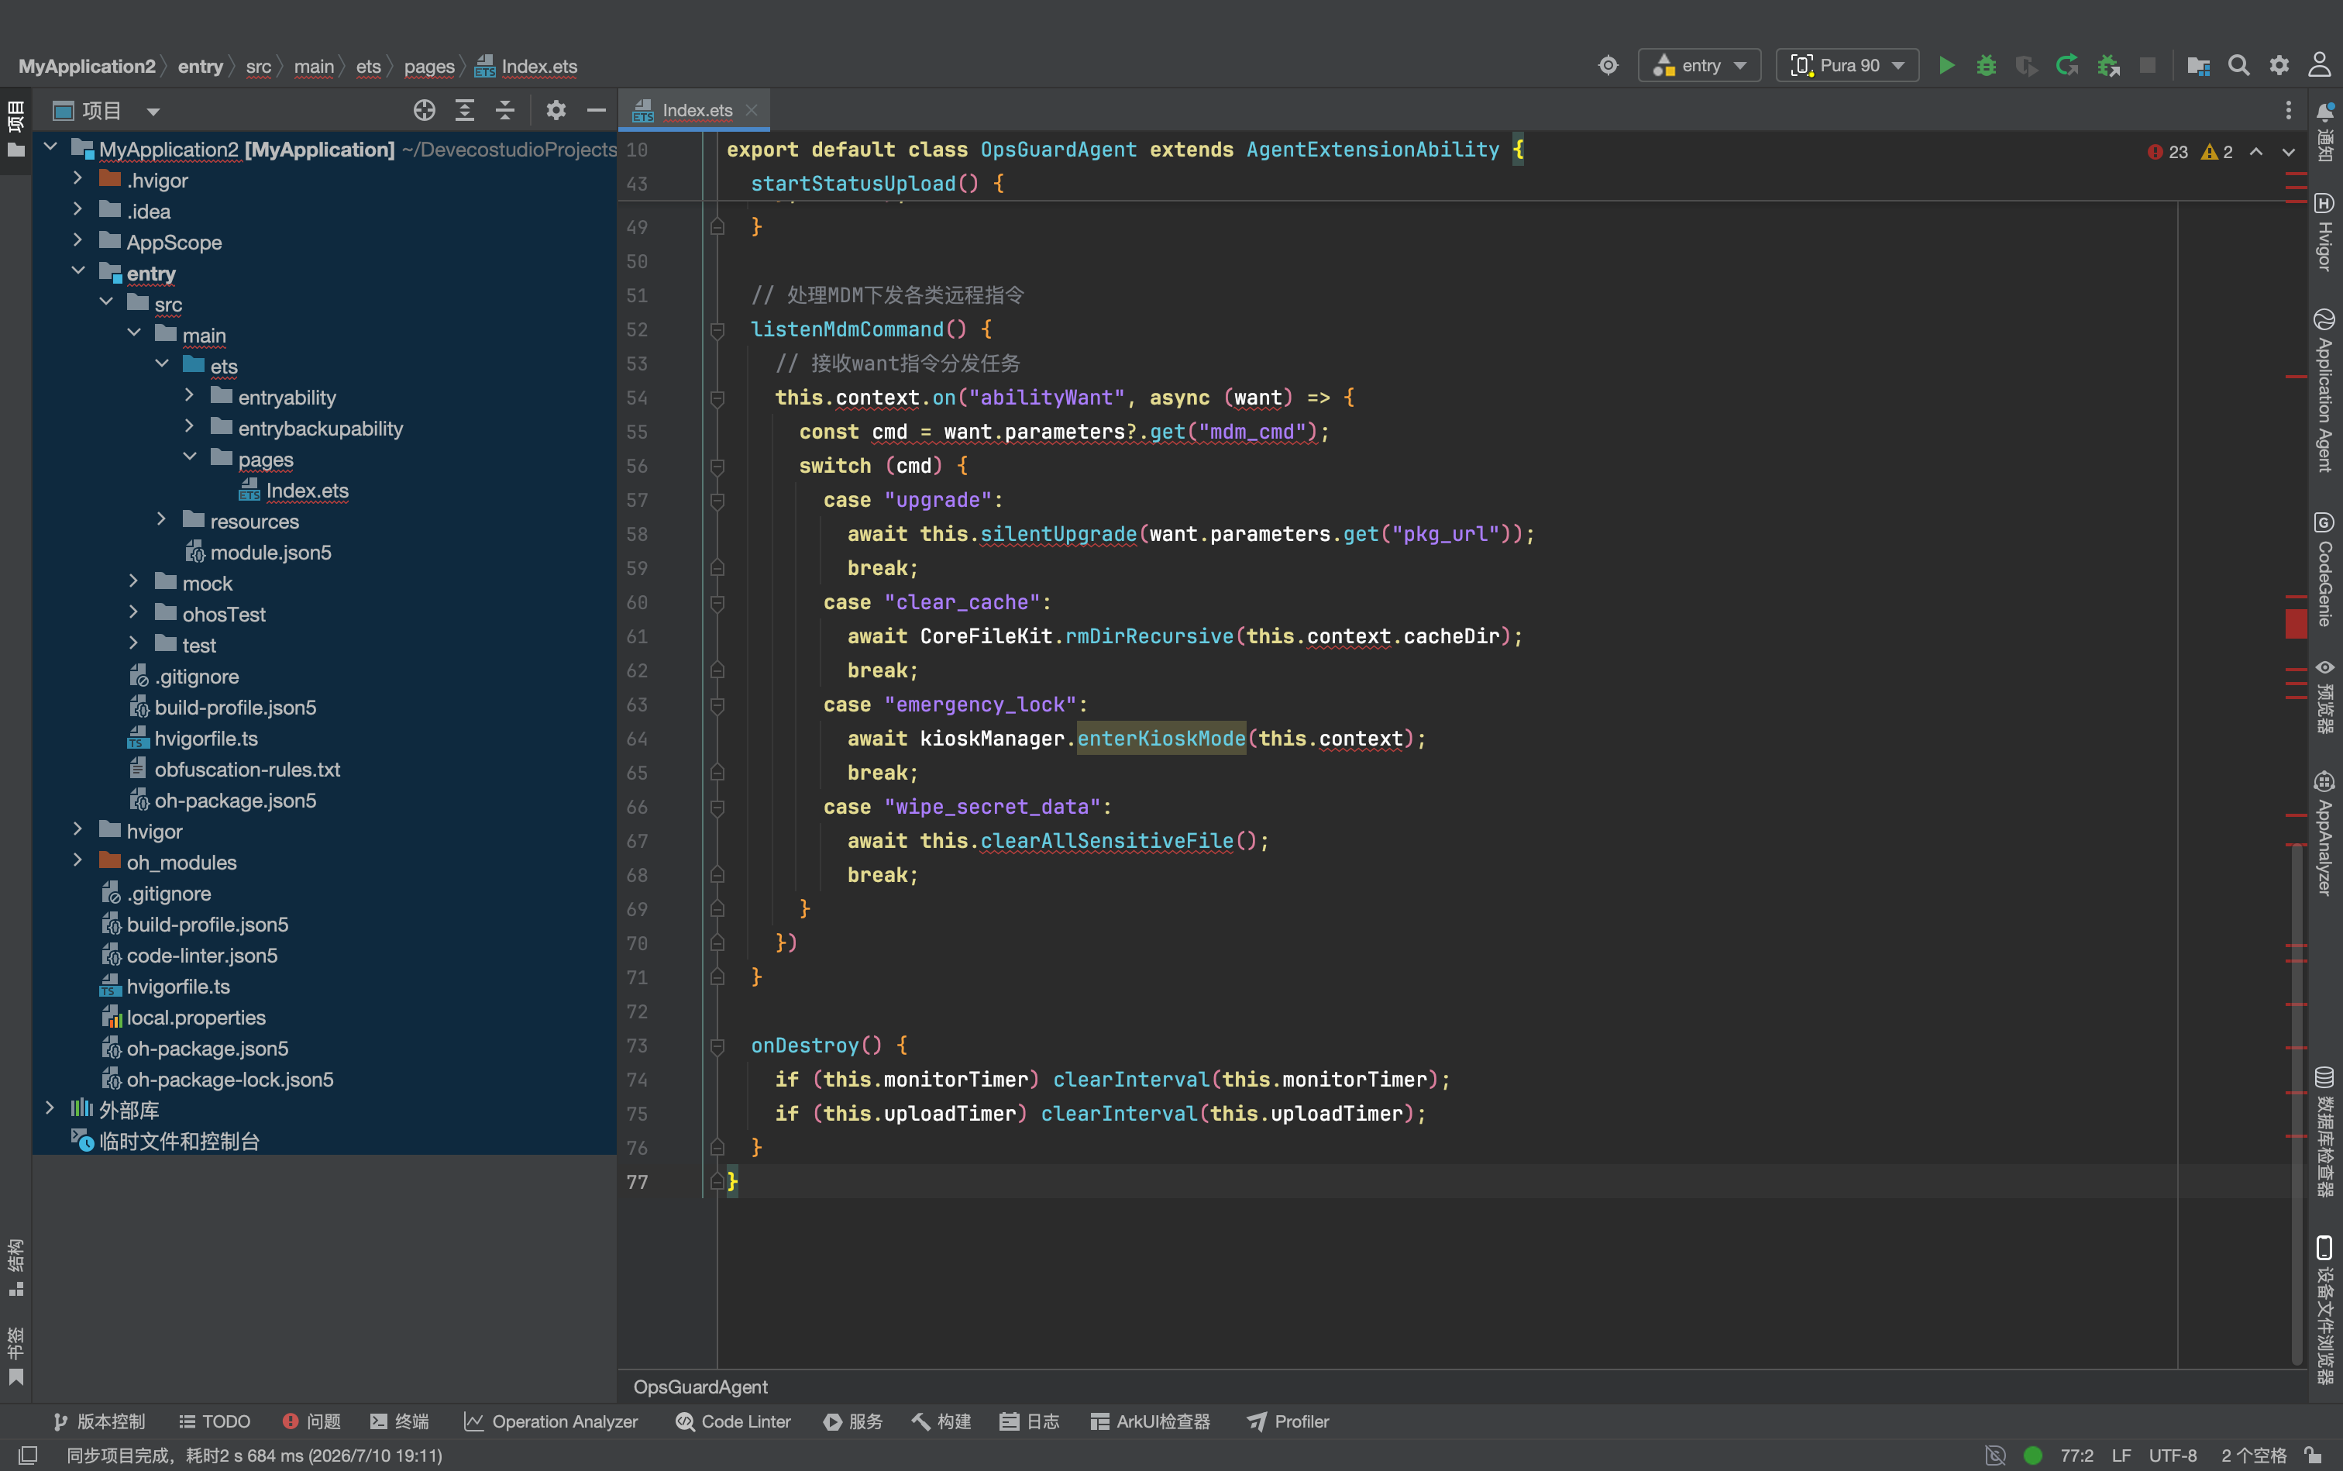
Task: Run the entry app with green play icon
Action: click(1946, 65)
